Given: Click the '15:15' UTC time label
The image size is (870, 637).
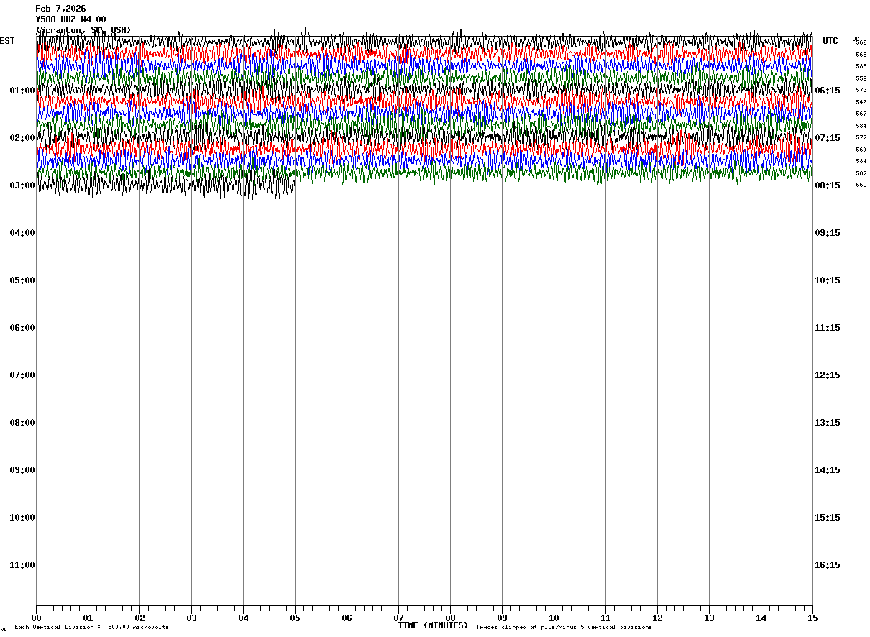Looking at the screenshot, I should pyautogui.click(x=827, y=518).
